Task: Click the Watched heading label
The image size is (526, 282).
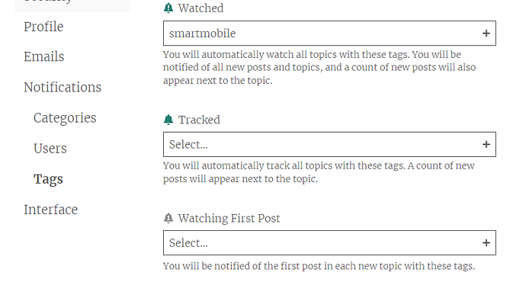Action: click(x=200, y=8)
